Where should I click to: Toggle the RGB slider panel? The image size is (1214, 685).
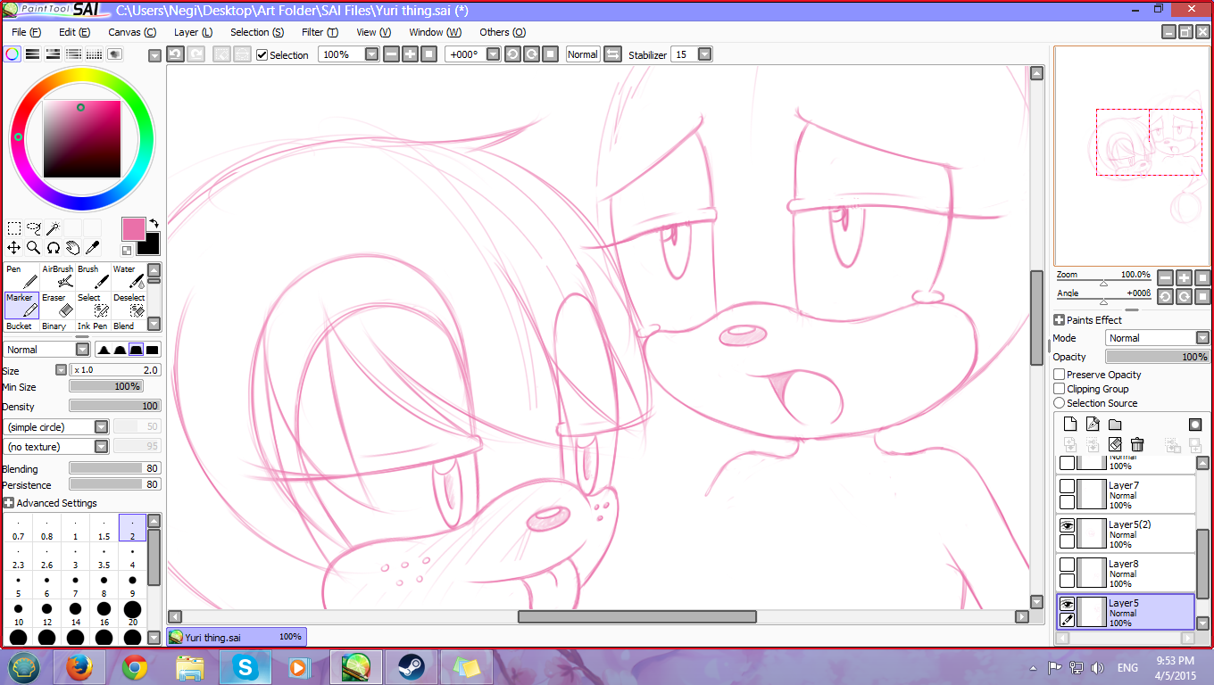[33, 54]
